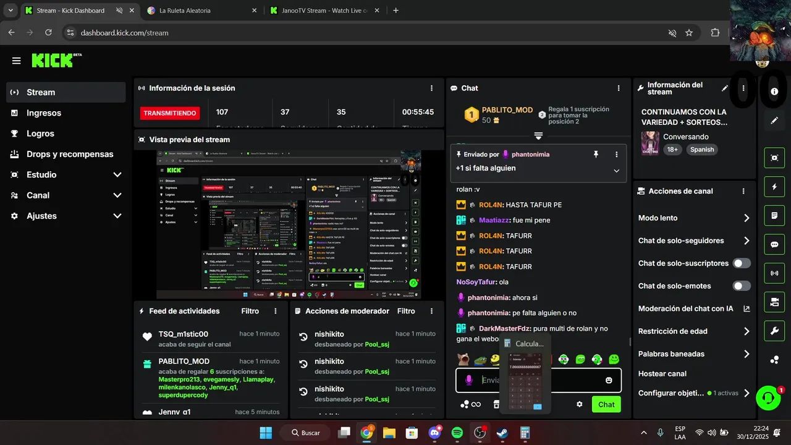
Task: Switch to OBS Studio from the taskbar
Action: (x=480, y=433)
